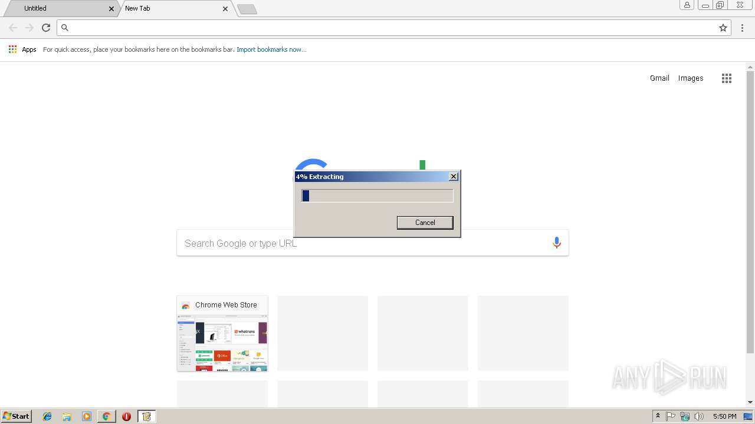Click the scrollbar down arrow
755x424 pixels.
pyautogui.click(x=750, y=402)
